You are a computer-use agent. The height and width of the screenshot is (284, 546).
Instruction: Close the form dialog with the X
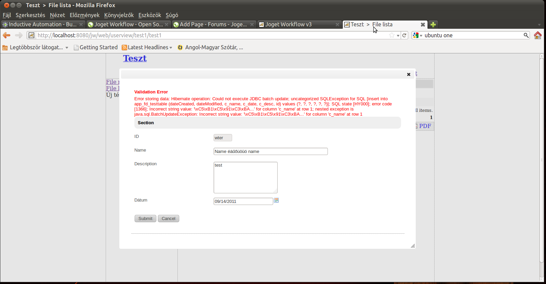click(409, 74)
